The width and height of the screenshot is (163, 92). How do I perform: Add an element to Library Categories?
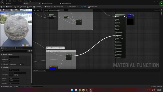(x=20, y=64)
